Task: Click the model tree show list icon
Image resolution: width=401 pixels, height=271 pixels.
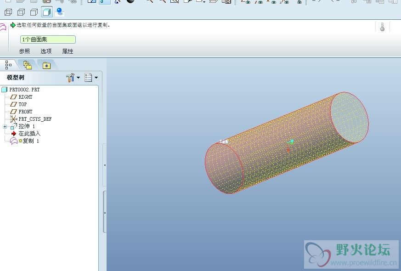Action: pyautogui.click(x=88, y=78)
